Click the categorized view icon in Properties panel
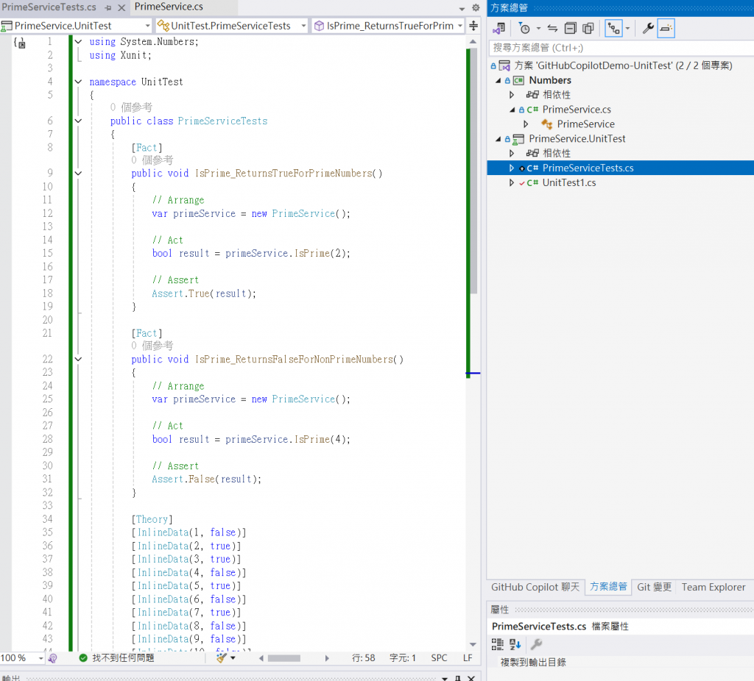This screenshot has width=754, height=681. [x=497, y=644]
